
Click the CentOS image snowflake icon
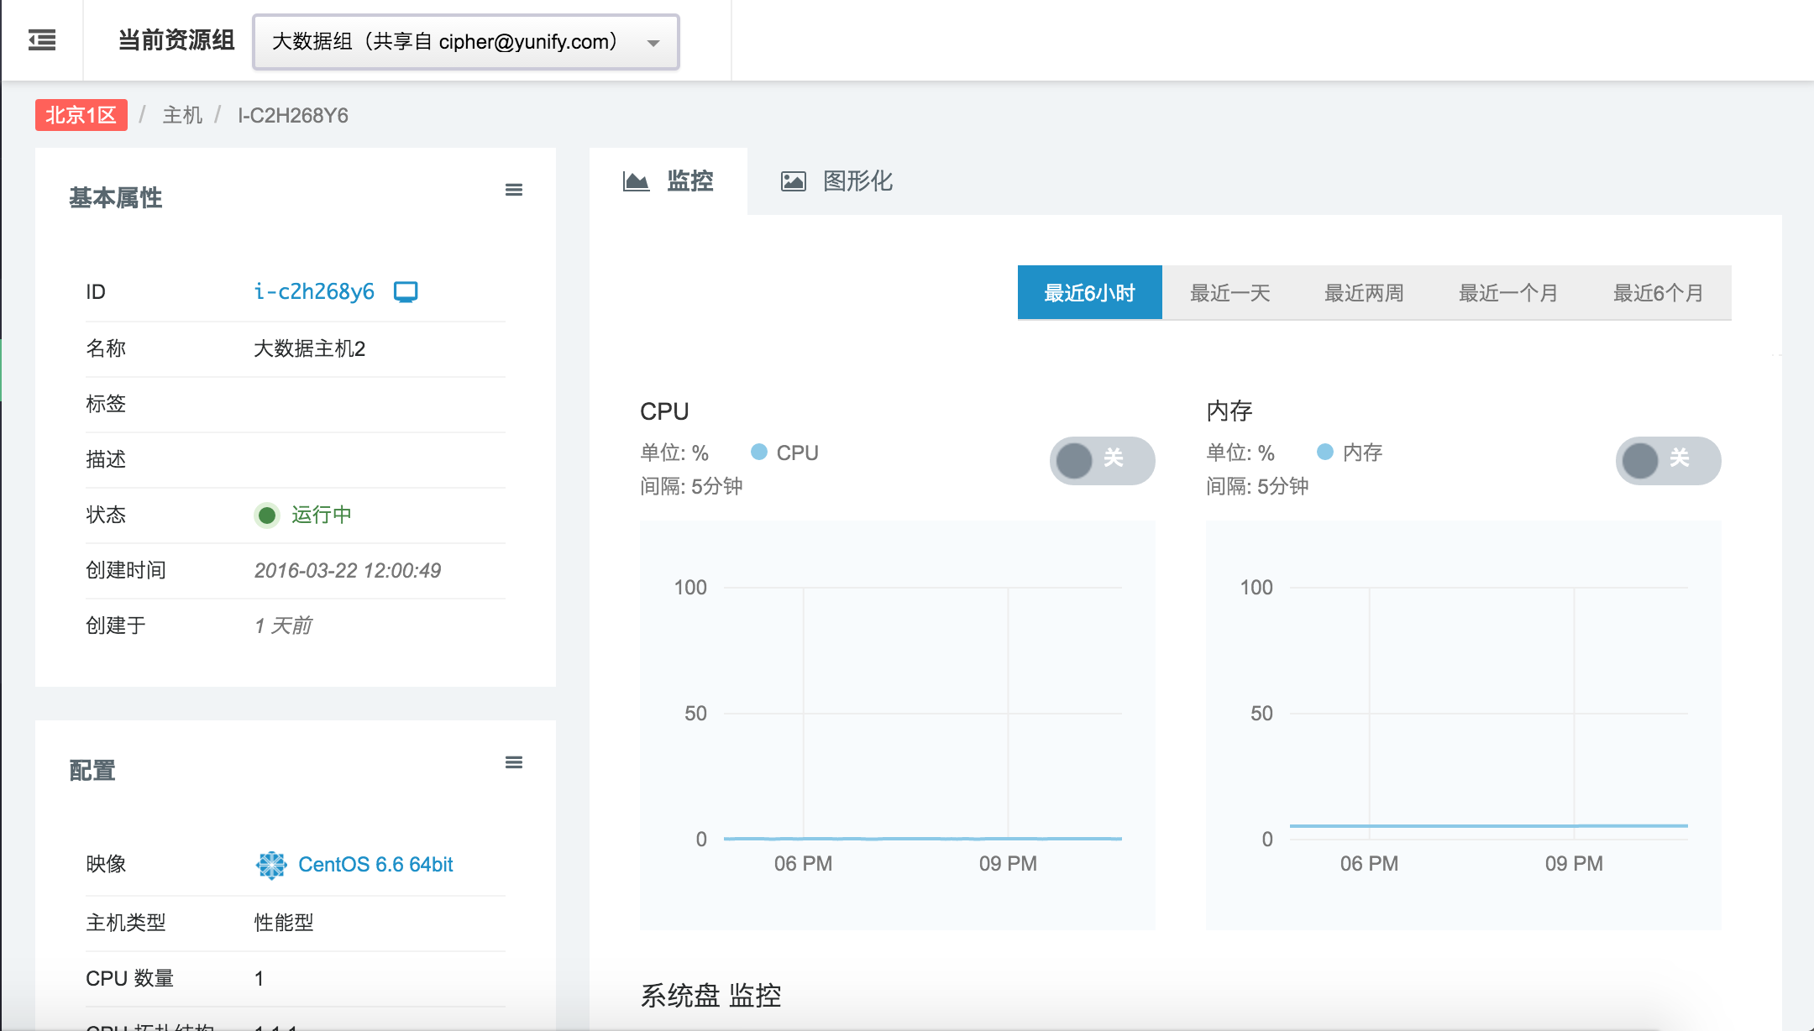271,865
